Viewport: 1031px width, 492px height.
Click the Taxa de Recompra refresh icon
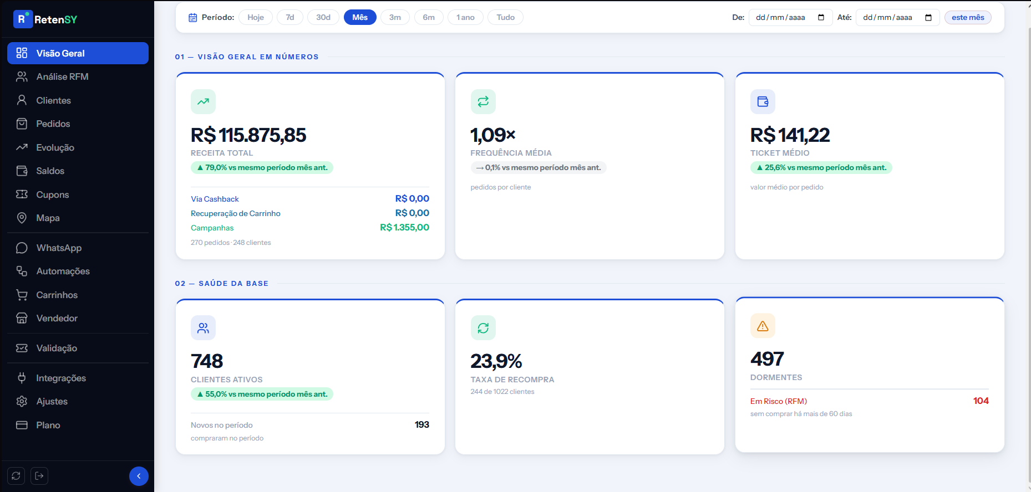tap(483, 328)
